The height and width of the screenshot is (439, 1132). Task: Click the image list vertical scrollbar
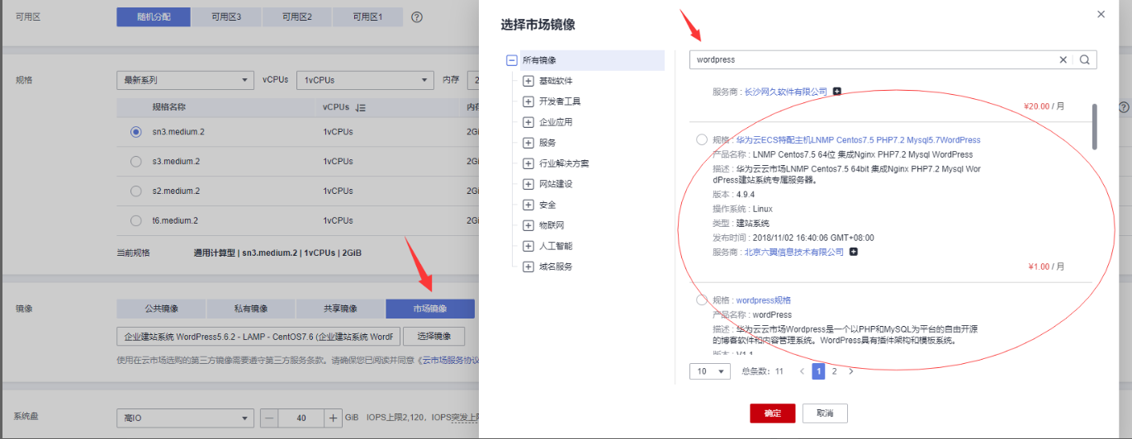click(1095, 126)
